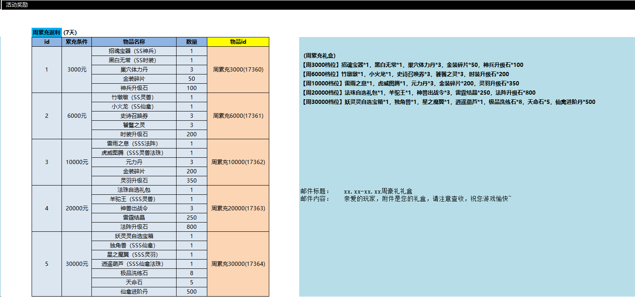635x297 pixels.
Task: Click the 时装升级石 item cell
Action: point(134,134)
